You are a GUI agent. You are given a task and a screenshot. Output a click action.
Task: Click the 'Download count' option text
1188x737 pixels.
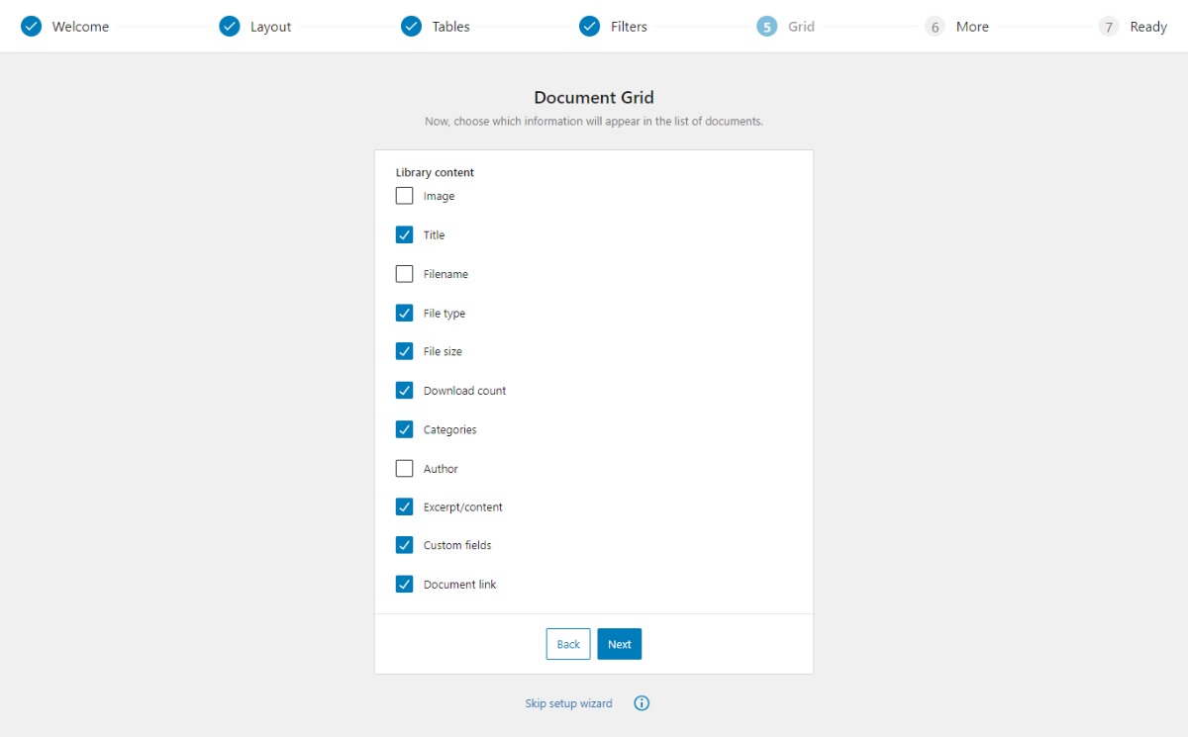(x=464, y=391)
